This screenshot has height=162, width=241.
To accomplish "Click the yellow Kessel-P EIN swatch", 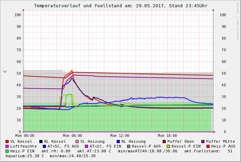I will [x=168, y=146].
